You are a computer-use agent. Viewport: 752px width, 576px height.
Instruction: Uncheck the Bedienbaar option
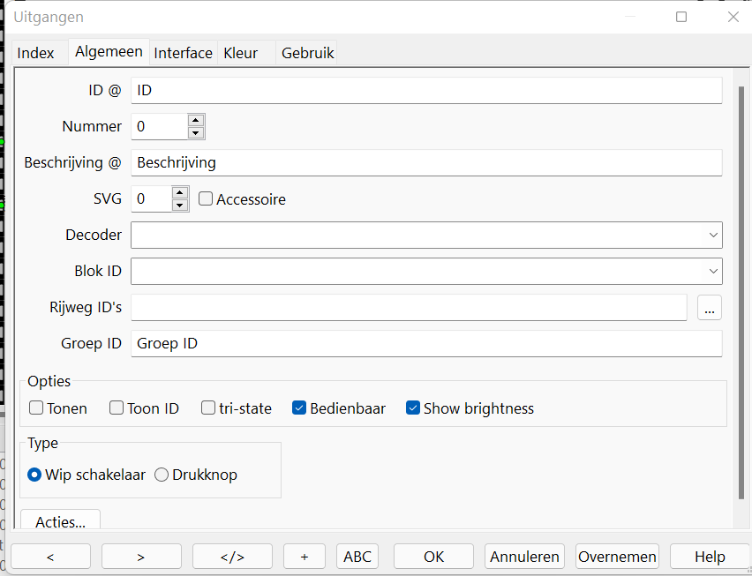coord(299,408)
